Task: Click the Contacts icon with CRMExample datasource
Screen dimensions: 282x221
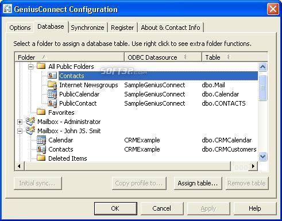Action: (x=41, y=149)
